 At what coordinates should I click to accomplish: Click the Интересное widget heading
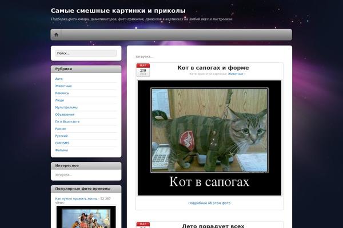(67, 166)
